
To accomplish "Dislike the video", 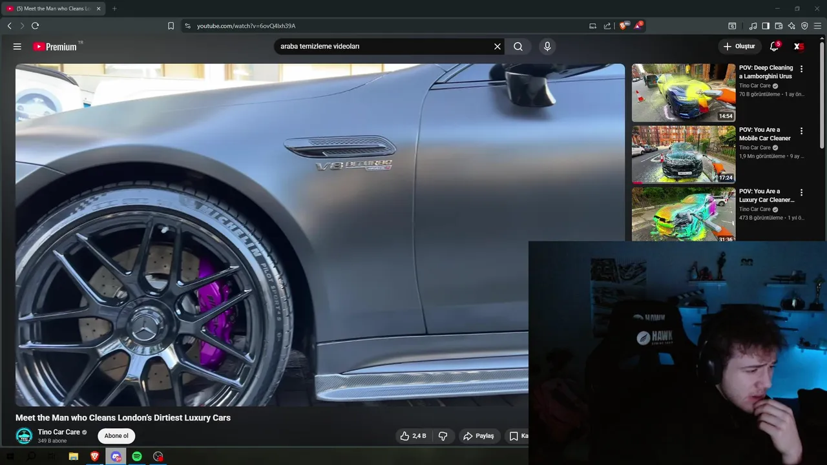I will click(443, 436).
